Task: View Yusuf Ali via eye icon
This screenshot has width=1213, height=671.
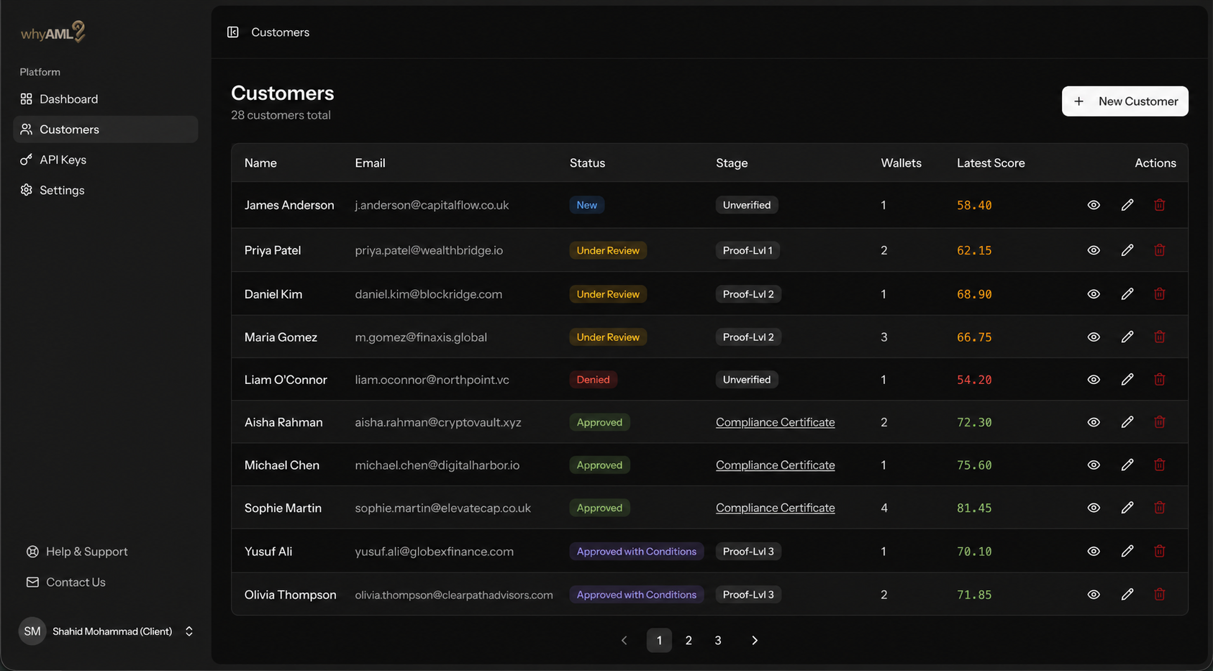Action: click(x=1094, y=551)
